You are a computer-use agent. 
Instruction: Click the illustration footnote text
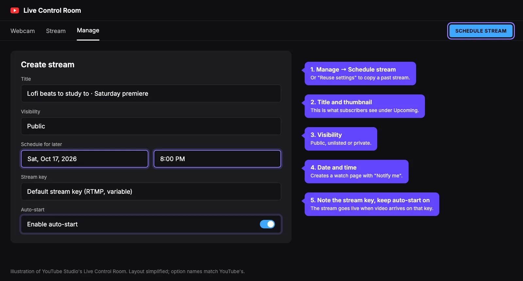click(127, 271)
